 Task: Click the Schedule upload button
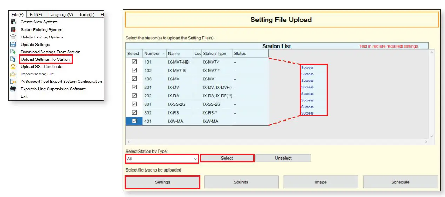400,182
